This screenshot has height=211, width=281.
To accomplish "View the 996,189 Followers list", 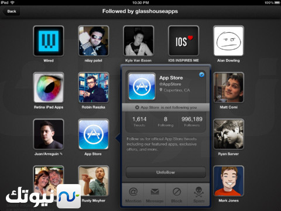I will click(192, 121).
